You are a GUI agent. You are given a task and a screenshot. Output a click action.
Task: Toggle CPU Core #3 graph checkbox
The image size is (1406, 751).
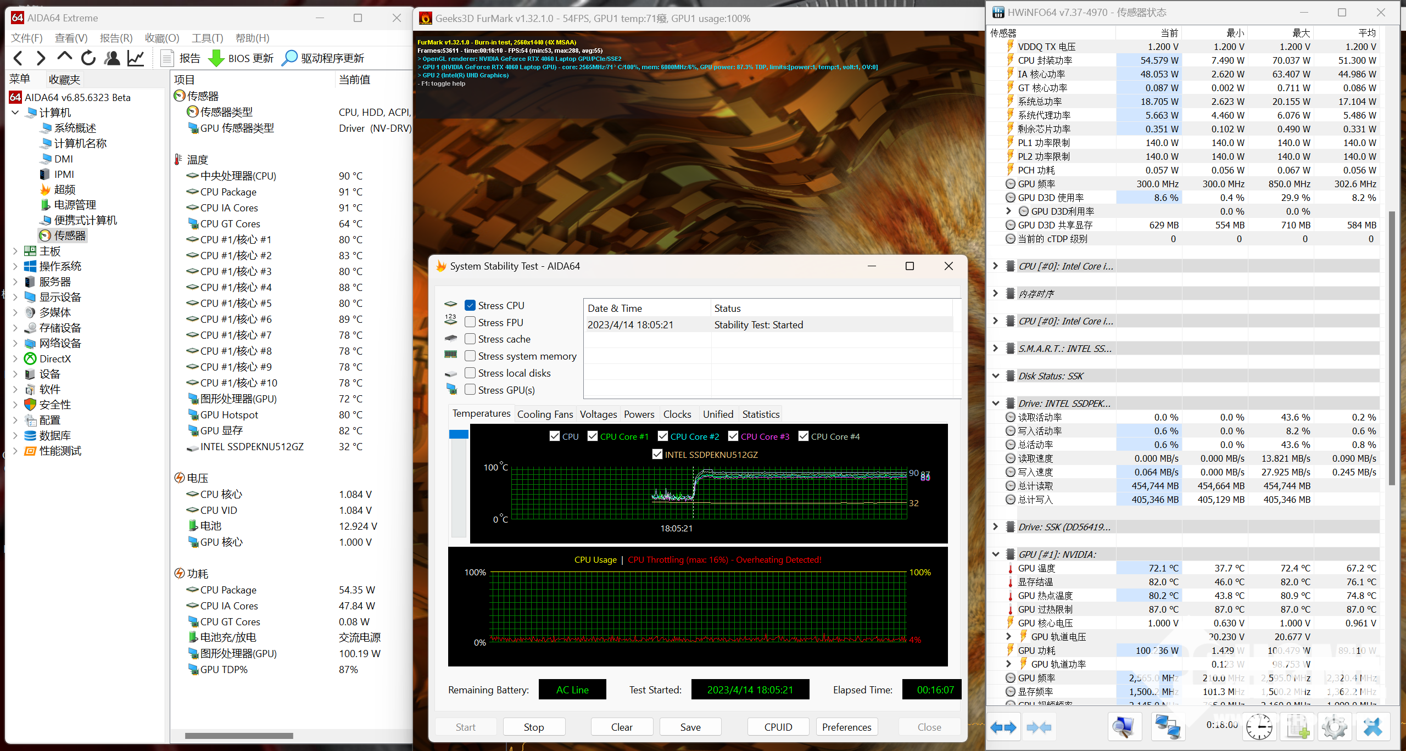pos(733,436)
